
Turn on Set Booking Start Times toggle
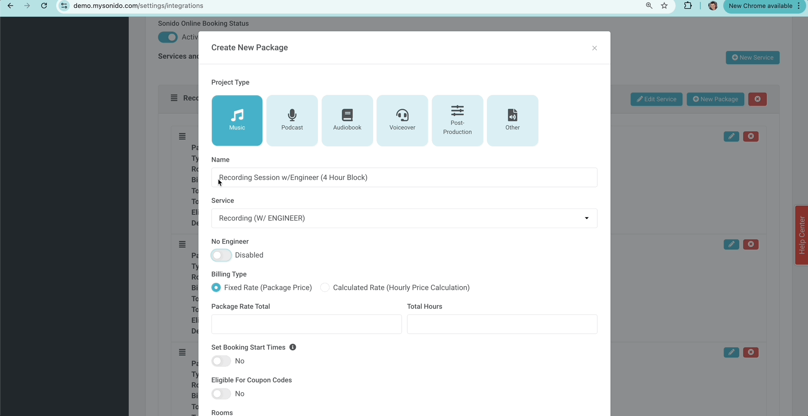221,361
